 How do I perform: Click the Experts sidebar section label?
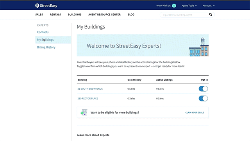43,25
